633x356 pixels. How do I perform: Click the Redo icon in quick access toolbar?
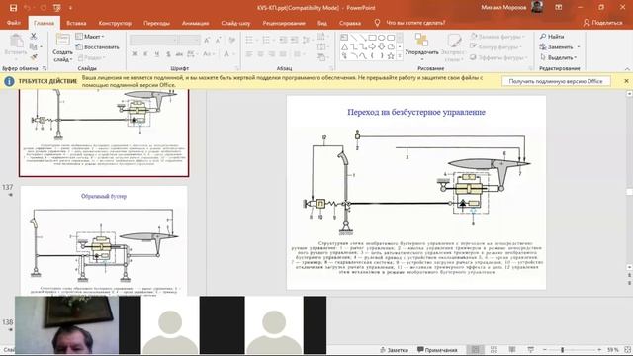pyautogui.click(x=44, y=8)
